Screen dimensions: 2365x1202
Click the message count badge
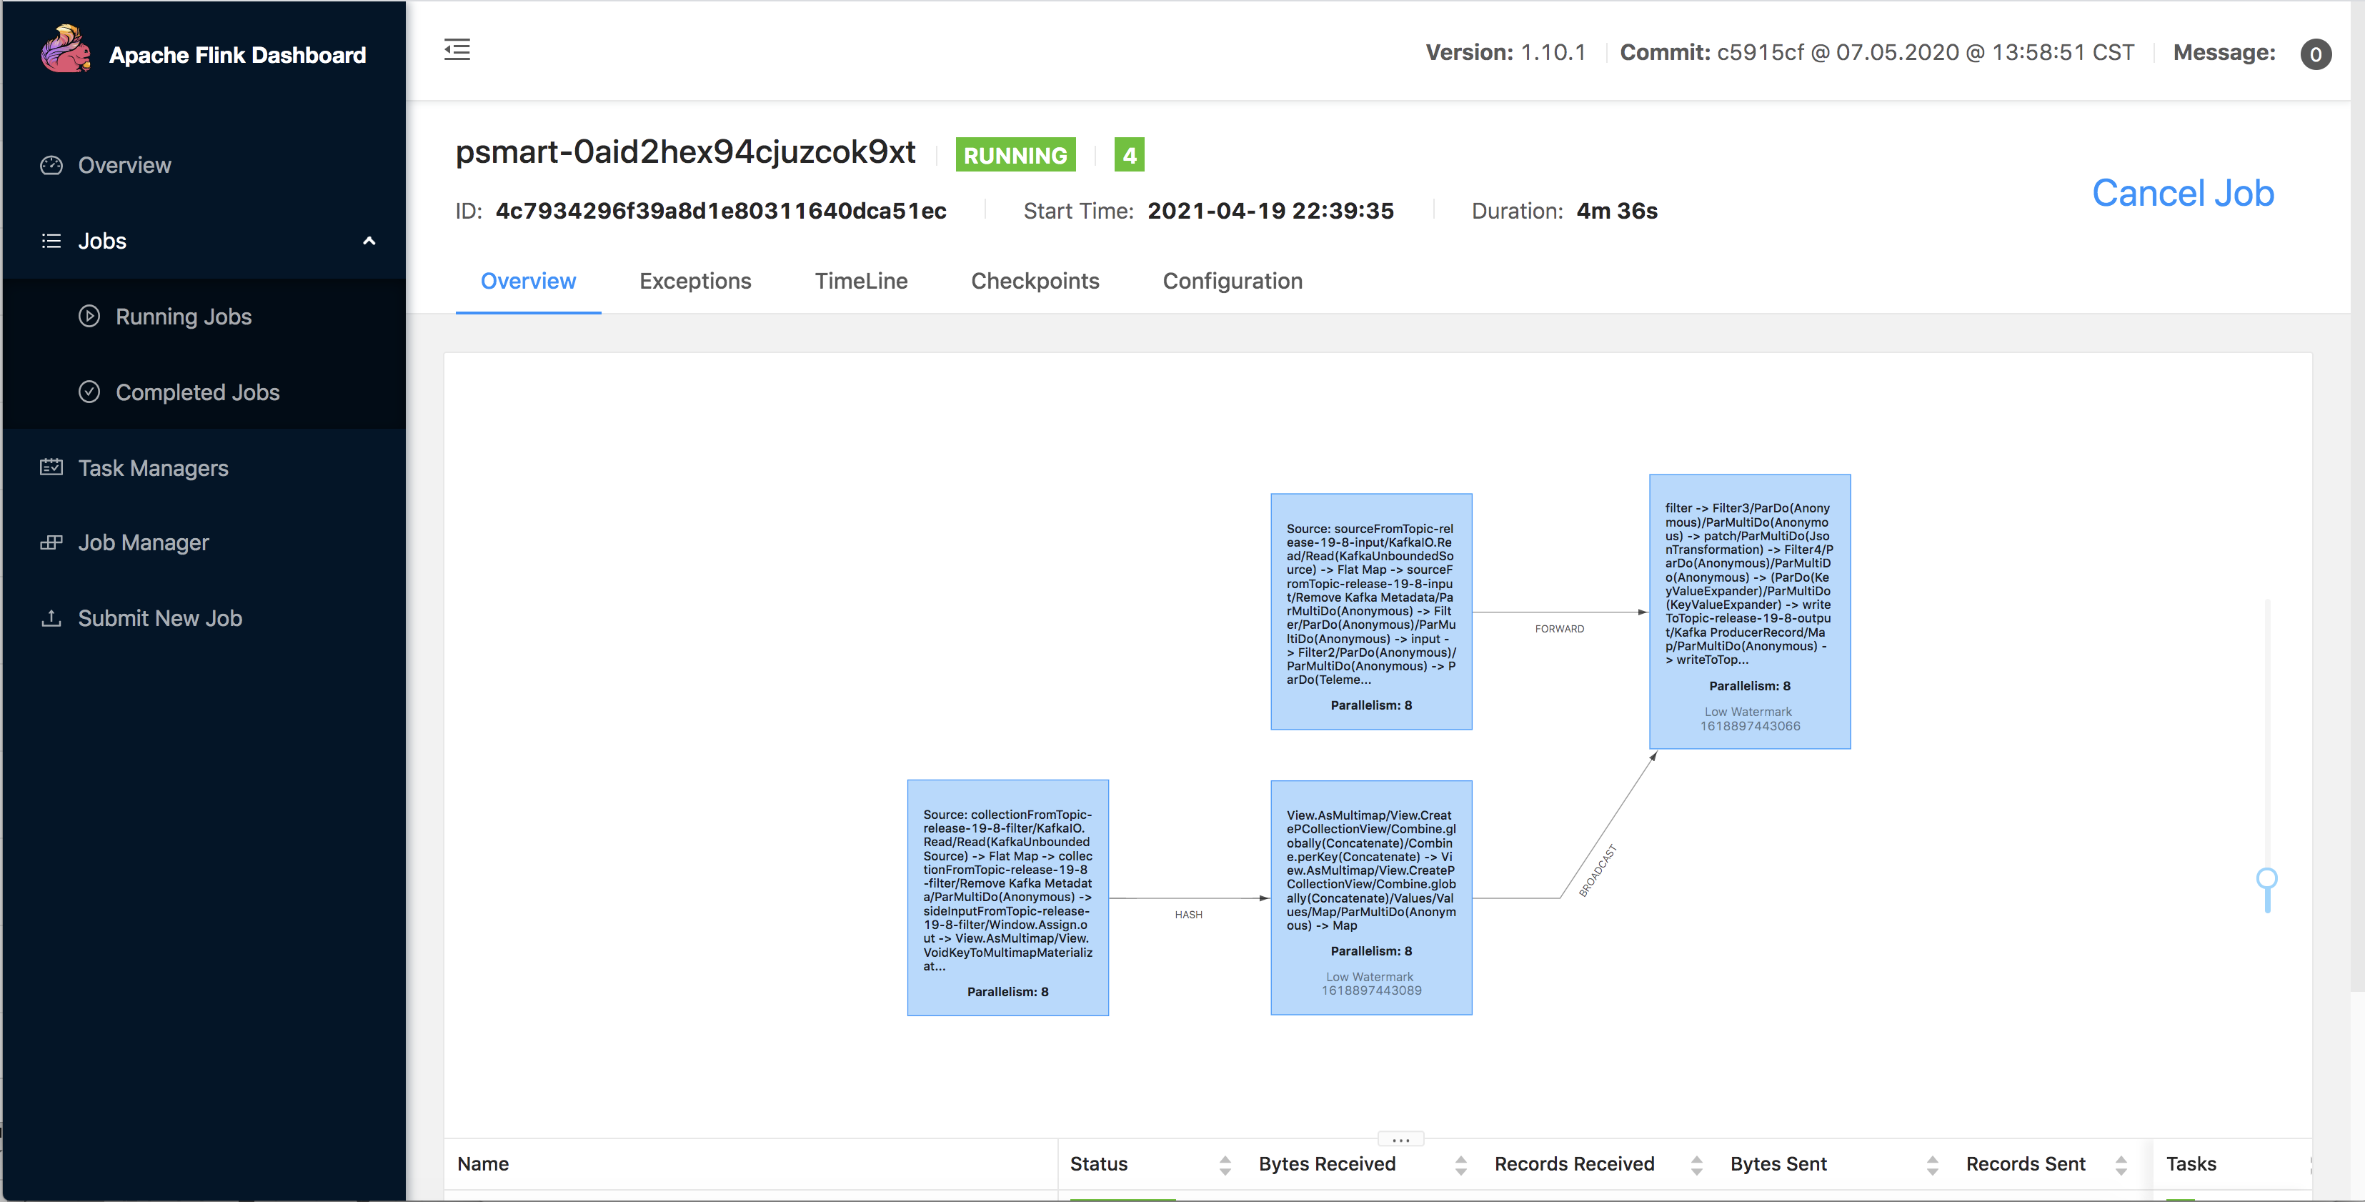click(2314, 54)
